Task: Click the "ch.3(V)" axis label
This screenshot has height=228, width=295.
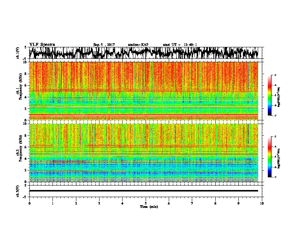Action: pos(18,191)
